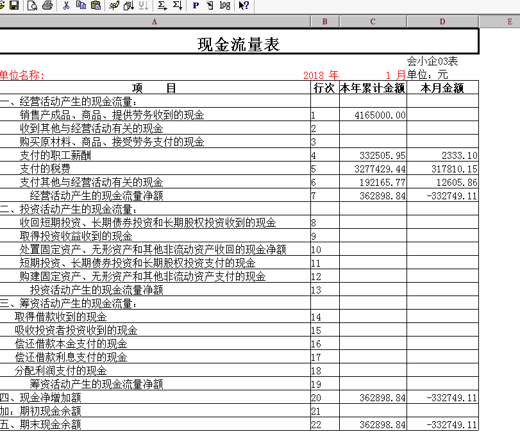
Task: Select column A header
Action: pyautogui.click(x=155, y=22)
